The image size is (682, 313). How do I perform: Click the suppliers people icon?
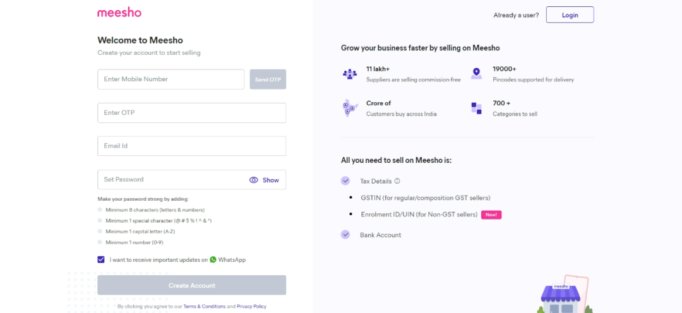pyautogui.click(x=350, y=74)
